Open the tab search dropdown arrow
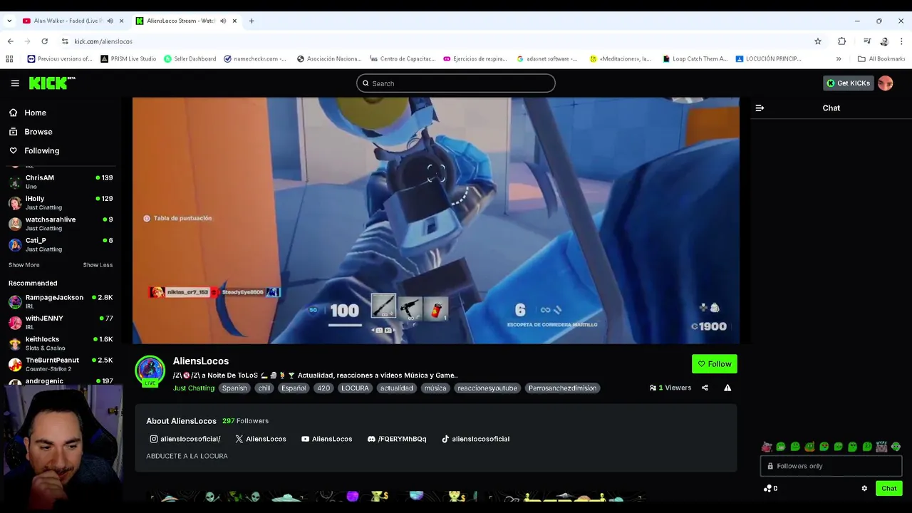The width and height of the screenshot is (912, 513). pyautogui.click(x=9, y=21)
